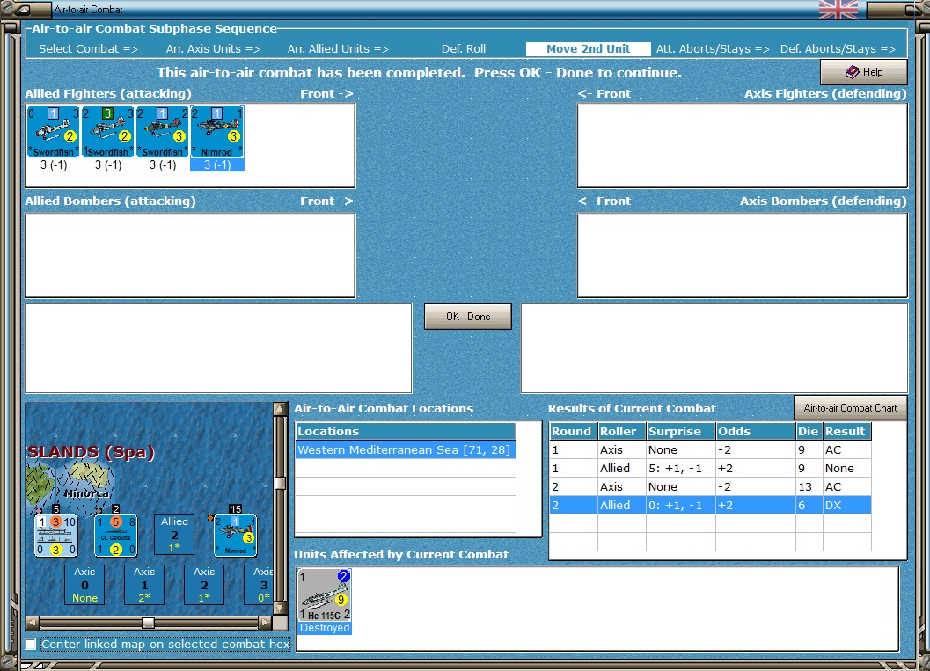Image resolution: width=930 pixels, height=671 pixels.
Task: Select the third Swordfish counter with yellow 3
Action: pyautogui.click(x=163, y=132)
